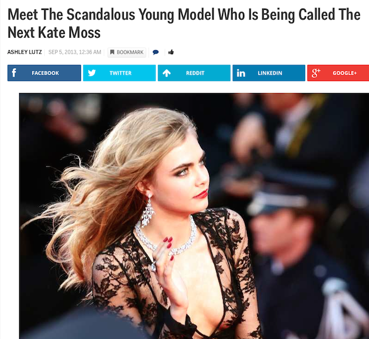Share article on LinkedIn

point(269,73)
